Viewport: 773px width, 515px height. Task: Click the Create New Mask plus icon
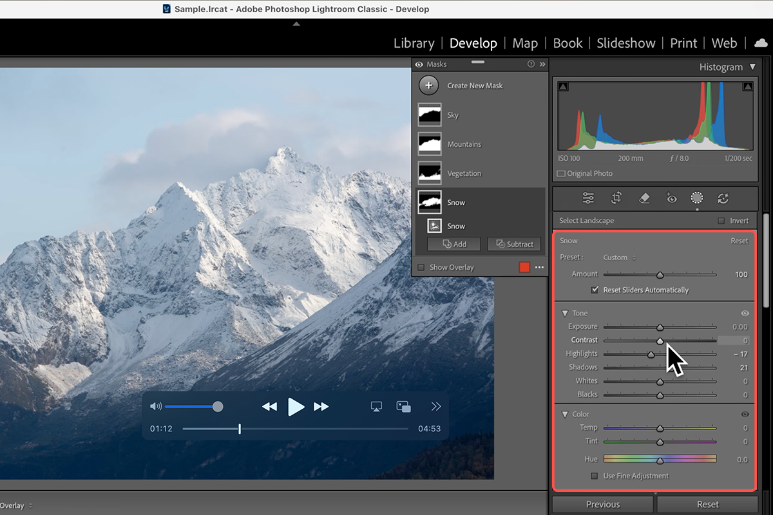click(428, 86)
